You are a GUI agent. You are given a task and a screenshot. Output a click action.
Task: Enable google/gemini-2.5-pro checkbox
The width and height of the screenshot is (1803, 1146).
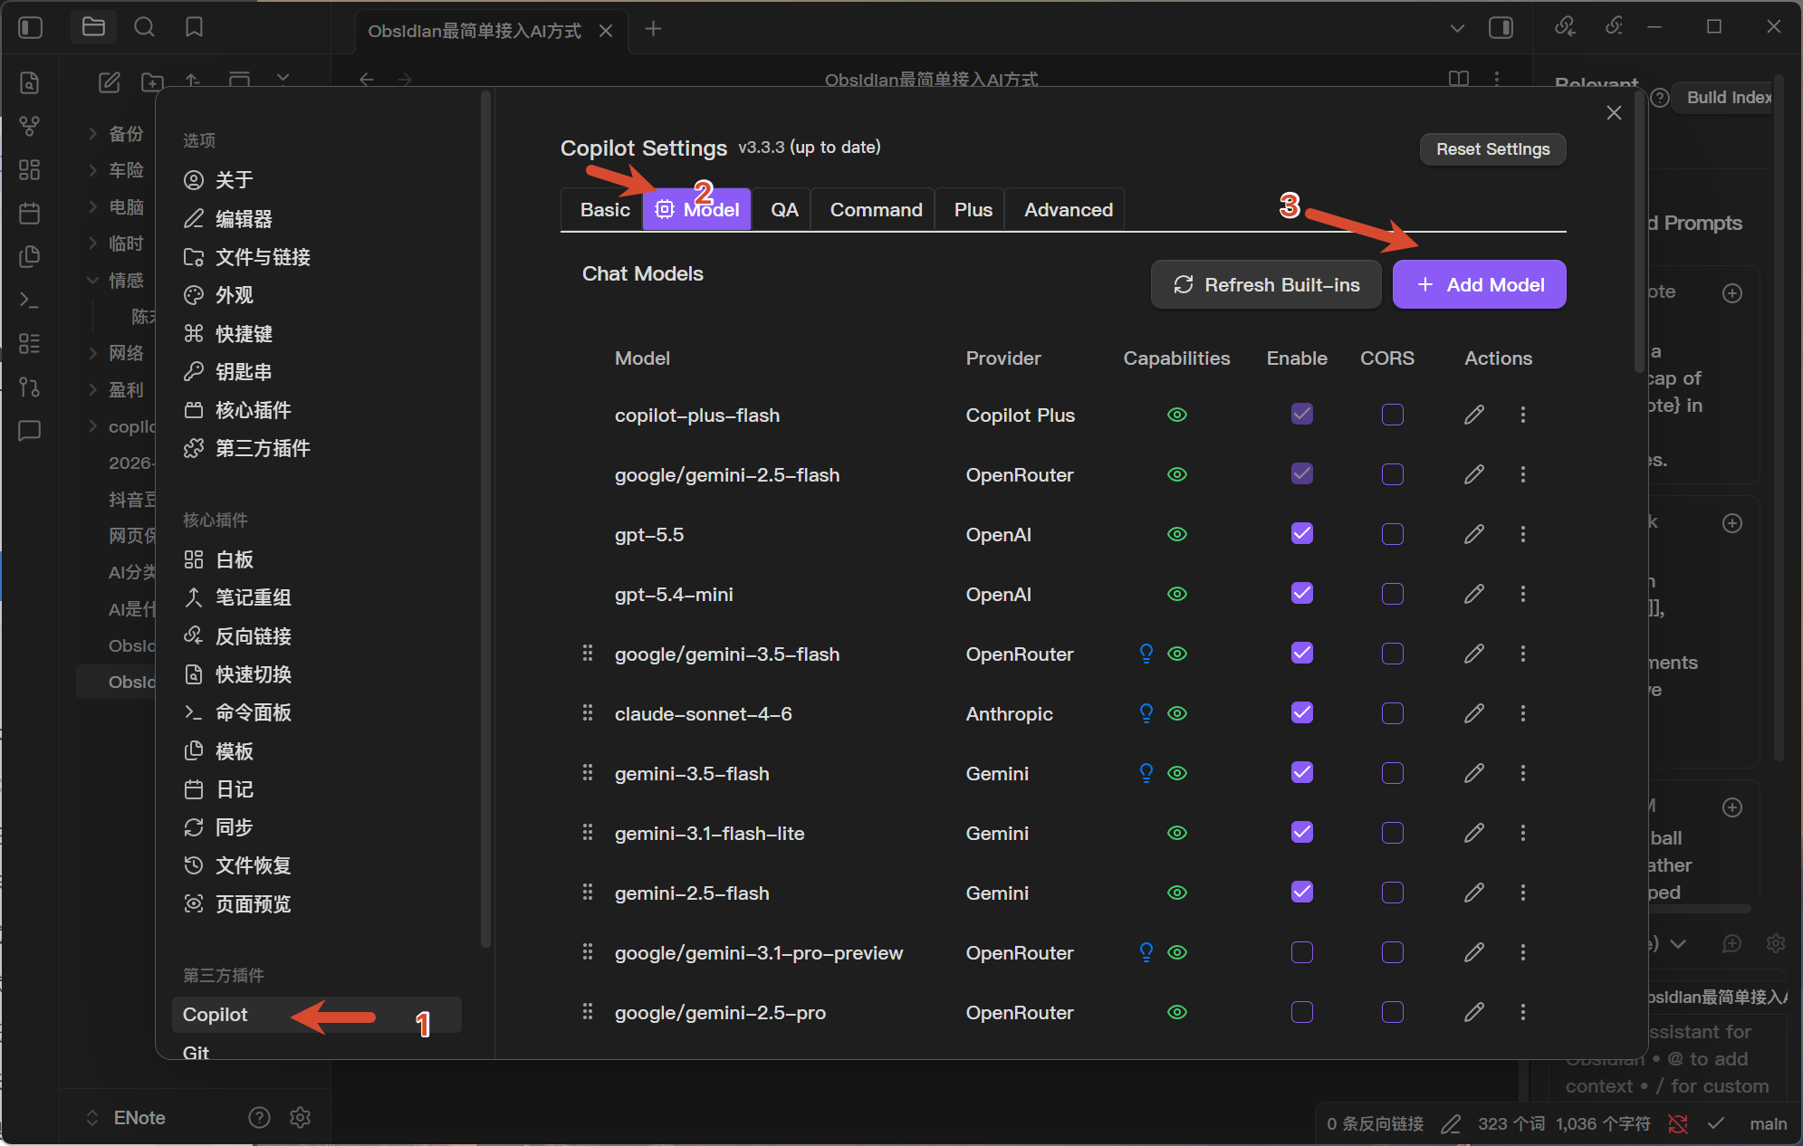point(1302,1012)
